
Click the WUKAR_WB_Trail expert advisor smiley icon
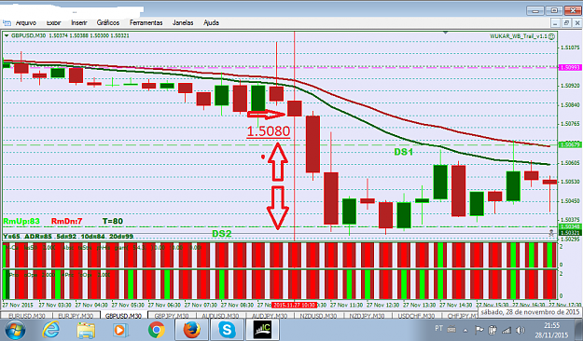[552, 36]
